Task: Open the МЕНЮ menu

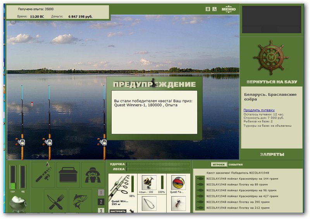Action: click(229, 9)
